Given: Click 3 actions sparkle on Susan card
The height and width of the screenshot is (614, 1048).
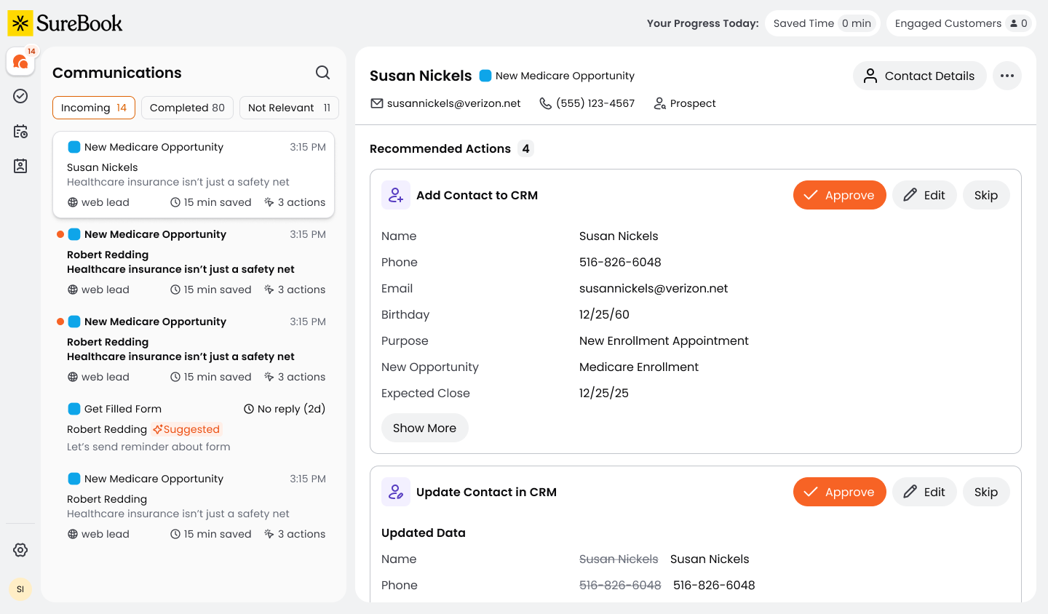Looking at the screenshot, I should (x=269, y=202).
